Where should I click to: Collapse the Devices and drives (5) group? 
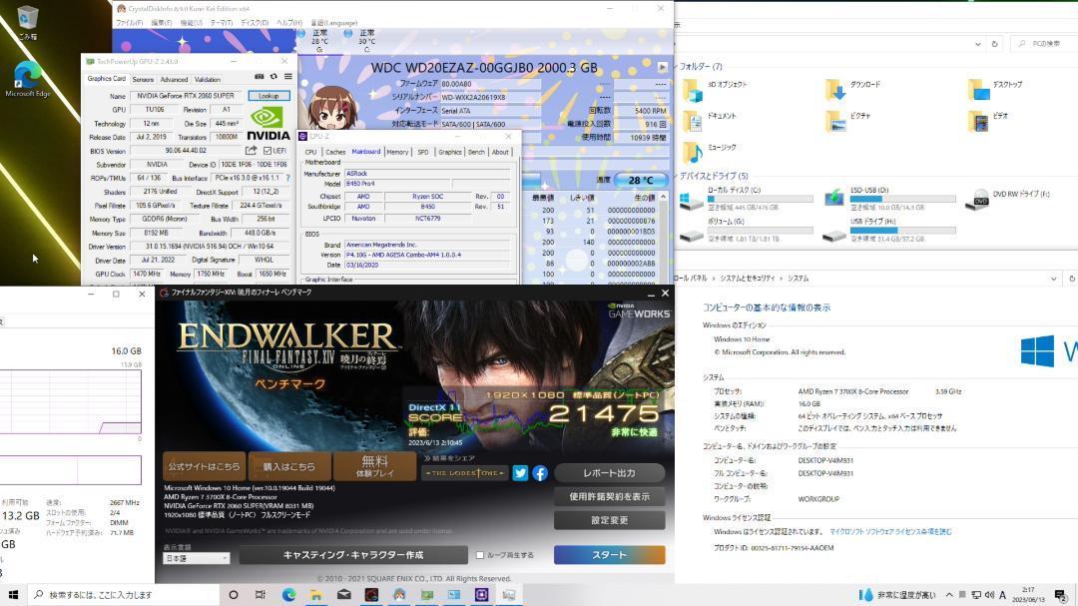677,176
